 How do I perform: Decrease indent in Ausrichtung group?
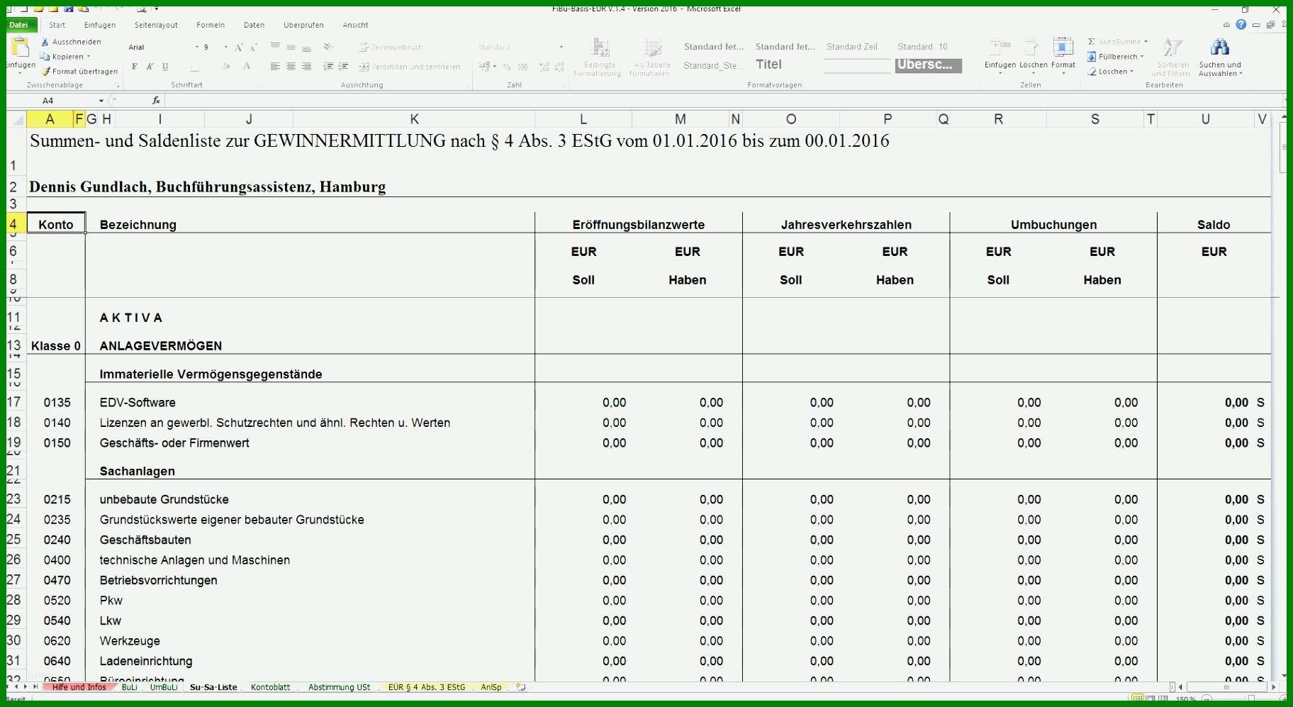pyautogui.click(x=328, y=67)
